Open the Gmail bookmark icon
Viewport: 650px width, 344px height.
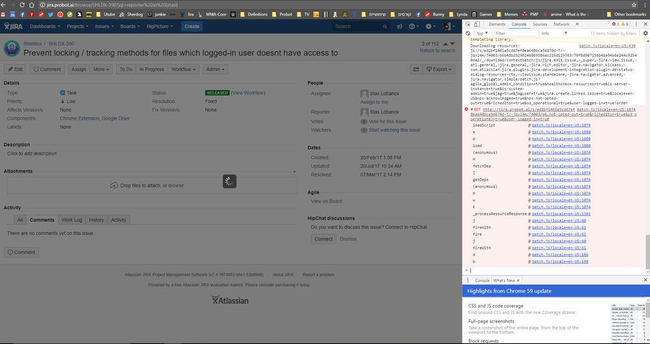3,14
